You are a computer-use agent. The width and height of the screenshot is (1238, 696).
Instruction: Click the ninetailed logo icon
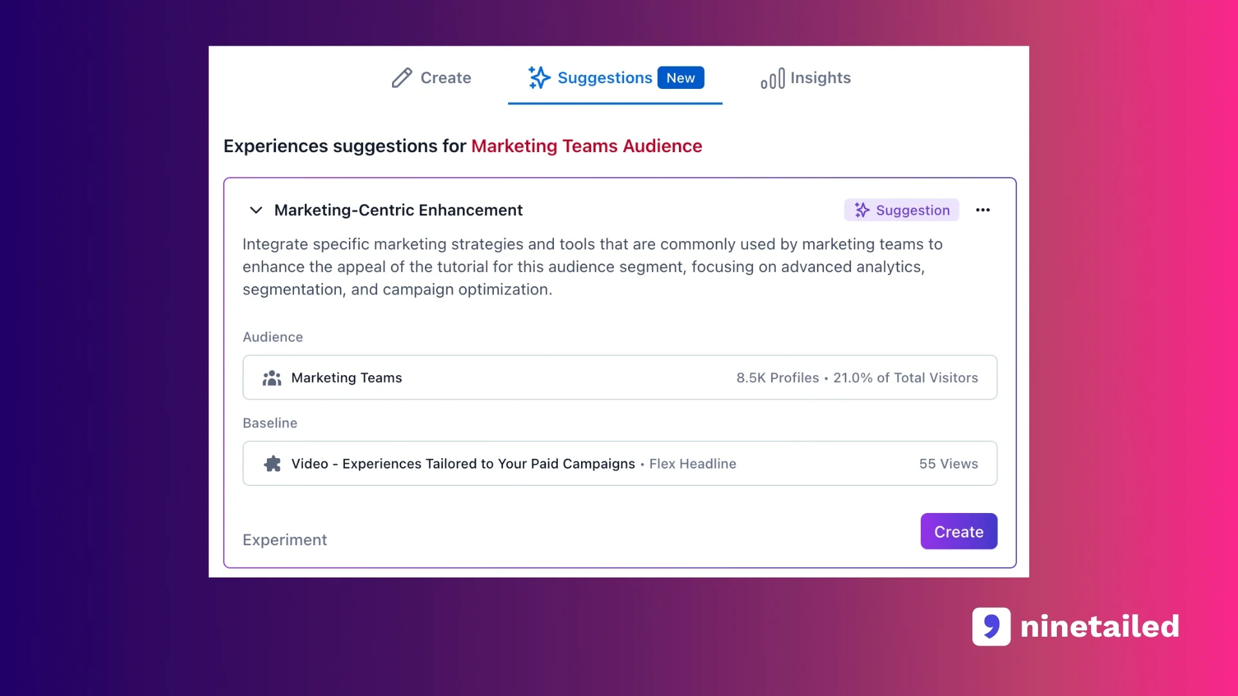pos(991,626)
